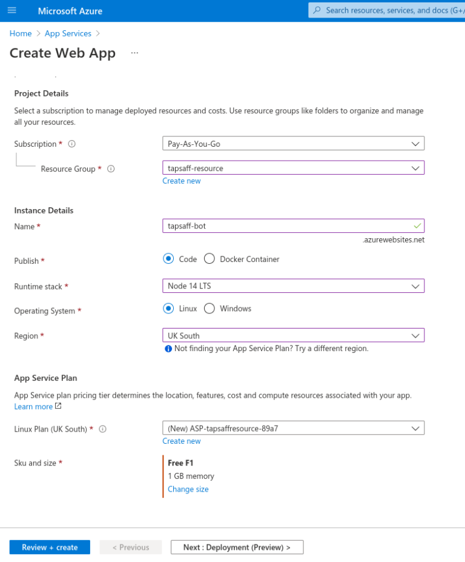Click Create new under Resource Group
The height and width of the screenshot is (562, 465).
point(181,181)
